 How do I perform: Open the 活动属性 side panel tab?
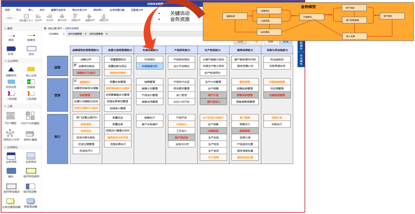pyautogui.click(x=301, y=60)
